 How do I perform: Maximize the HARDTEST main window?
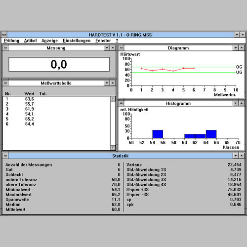[x=243, y=35]
